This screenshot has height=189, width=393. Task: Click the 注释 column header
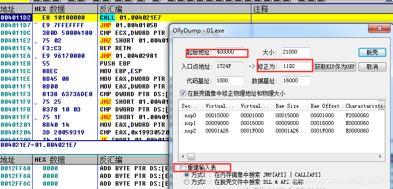coord(322,10)
